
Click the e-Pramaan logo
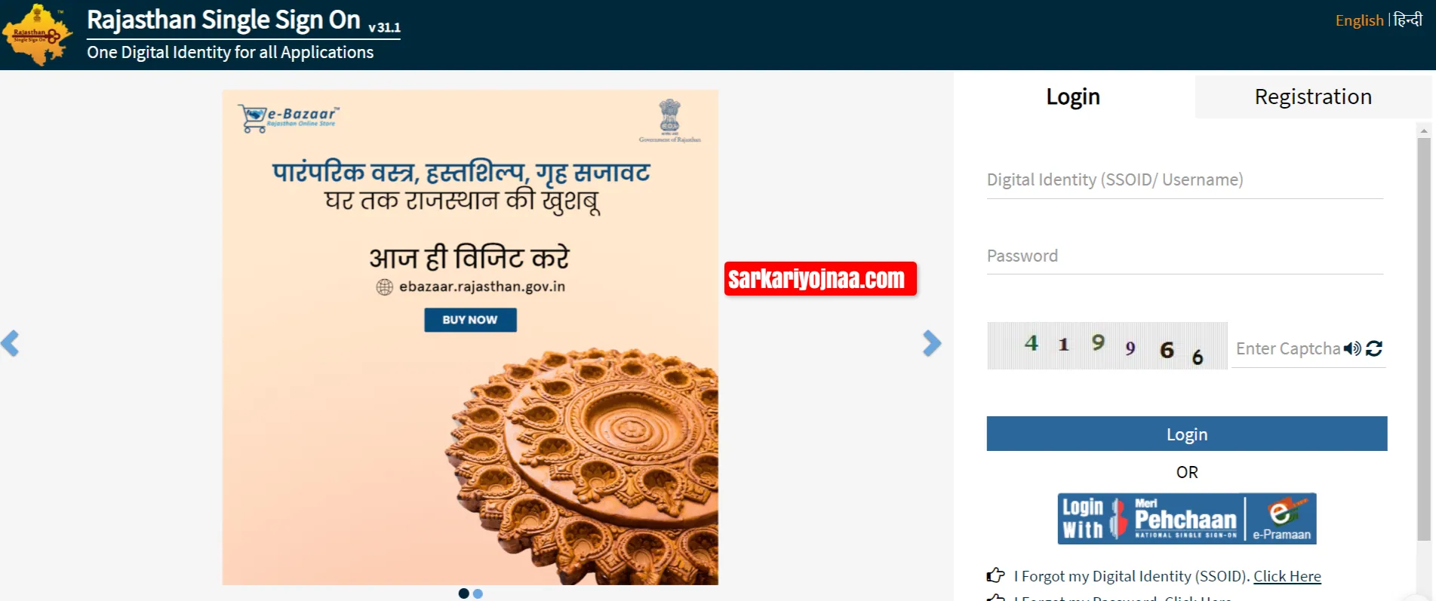pos(1282,519)
